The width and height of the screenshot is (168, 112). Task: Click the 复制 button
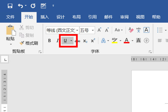coord(27,35)
